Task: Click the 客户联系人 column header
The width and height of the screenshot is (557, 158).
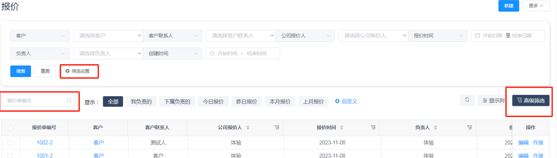Action: (x=157, y=128)
